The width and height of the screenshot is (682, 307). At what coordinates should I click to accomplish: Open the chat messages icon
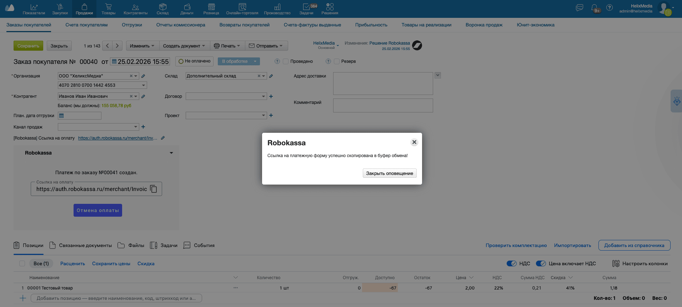tap(580, 8)
